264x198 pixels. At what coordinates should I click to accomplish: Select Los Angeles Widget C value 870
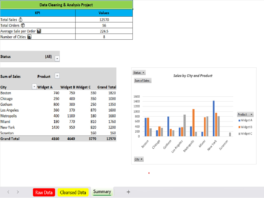pos(93,110)
